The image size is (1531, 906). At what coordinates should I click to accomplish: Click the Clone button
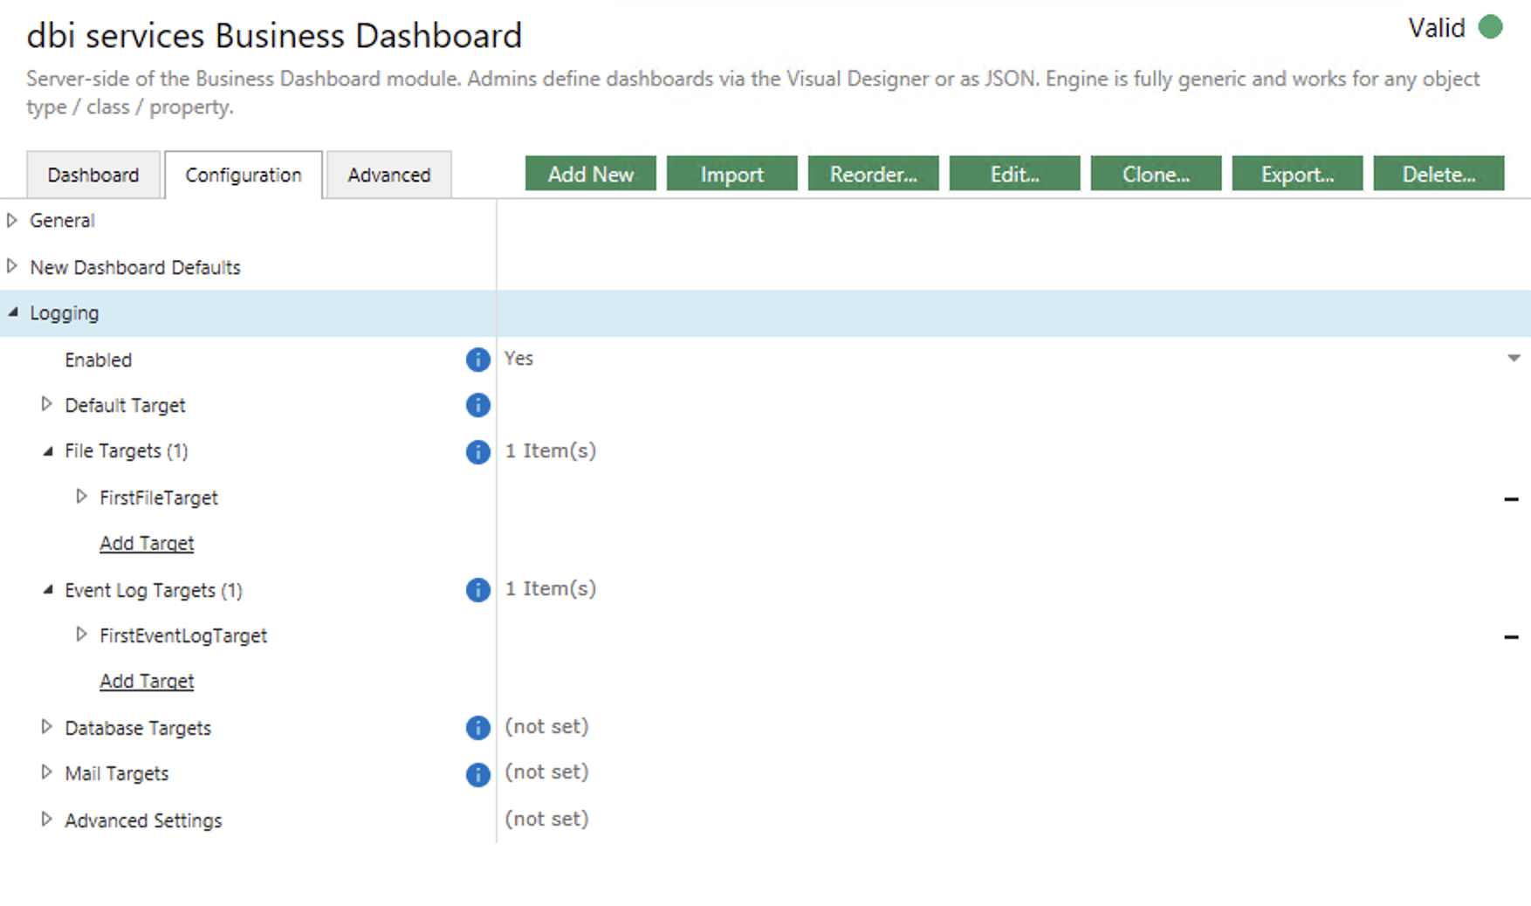click(x=1157, y=174)
